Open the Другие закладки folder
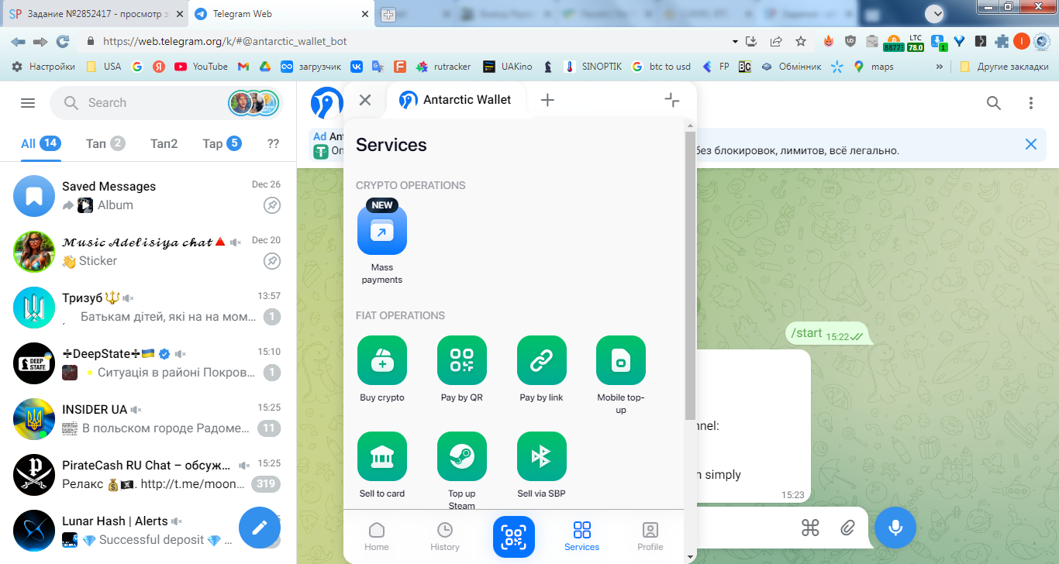This screenshot has height=564, width=1059. [x=1004, y=67]
